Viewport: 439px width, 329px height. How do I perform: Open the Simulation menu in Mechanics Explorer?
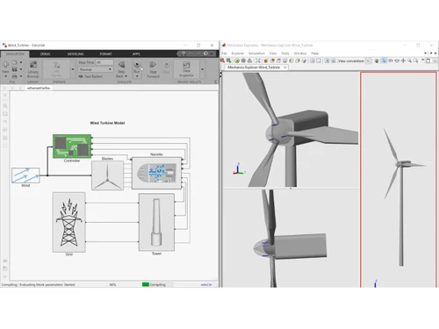(256, 54)
